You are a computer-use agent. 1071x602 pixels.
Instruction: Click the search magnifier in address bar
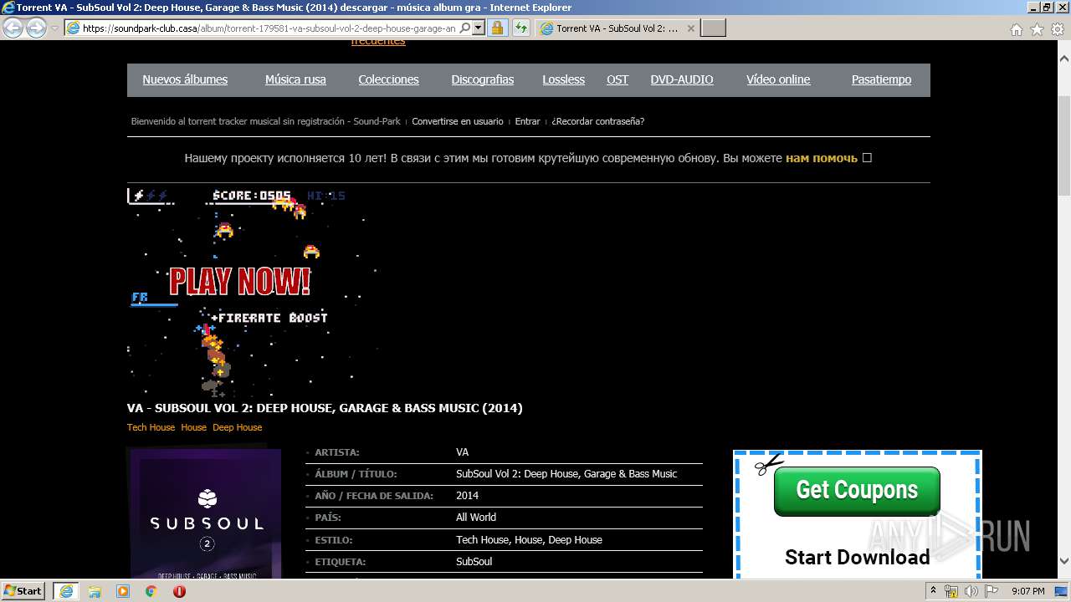click(465, 28)
